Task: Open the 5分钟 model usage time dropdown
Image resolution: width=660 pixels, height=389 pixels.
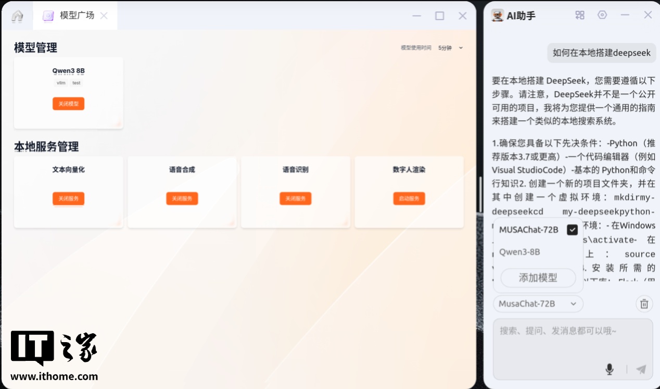Action: click(x=450, y=48)
